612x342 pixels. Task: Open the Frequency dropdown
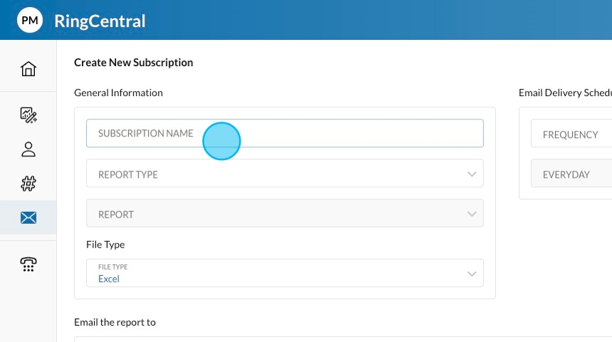571,134
